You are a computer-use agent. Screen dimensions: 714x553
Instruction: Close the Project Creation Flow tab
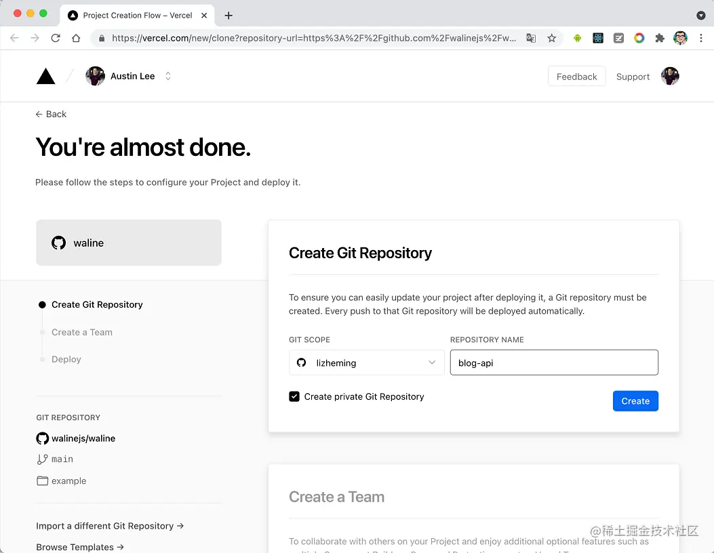click(x=204, y=16)
